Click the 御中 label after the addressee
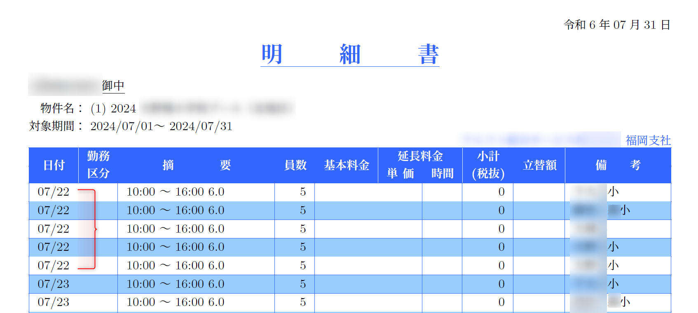698x313 pixels. (x=113, y=86)
